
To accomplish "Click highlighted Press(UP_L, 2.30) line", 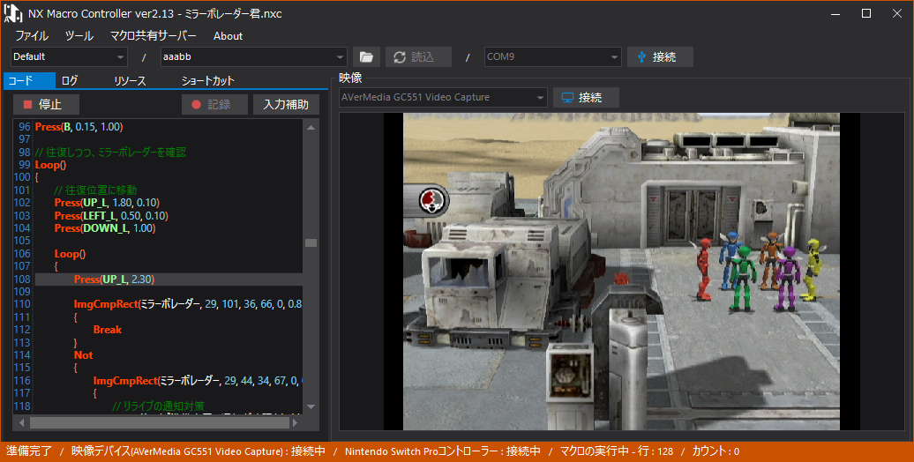I will [114, 279].
